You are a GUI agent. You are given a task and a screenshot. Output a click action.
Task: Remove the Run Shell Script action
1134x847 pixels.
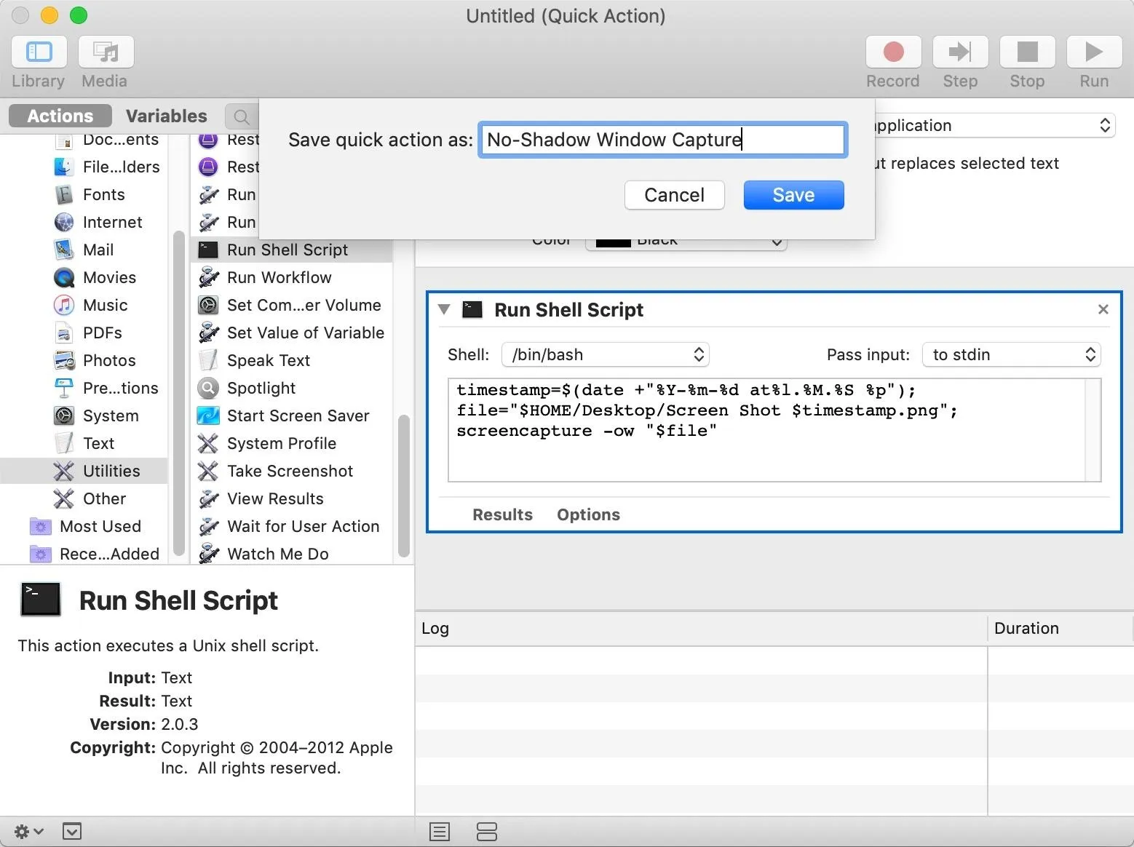pos(1103,309)
